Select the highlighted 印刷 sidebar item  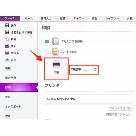coord(19,87)
